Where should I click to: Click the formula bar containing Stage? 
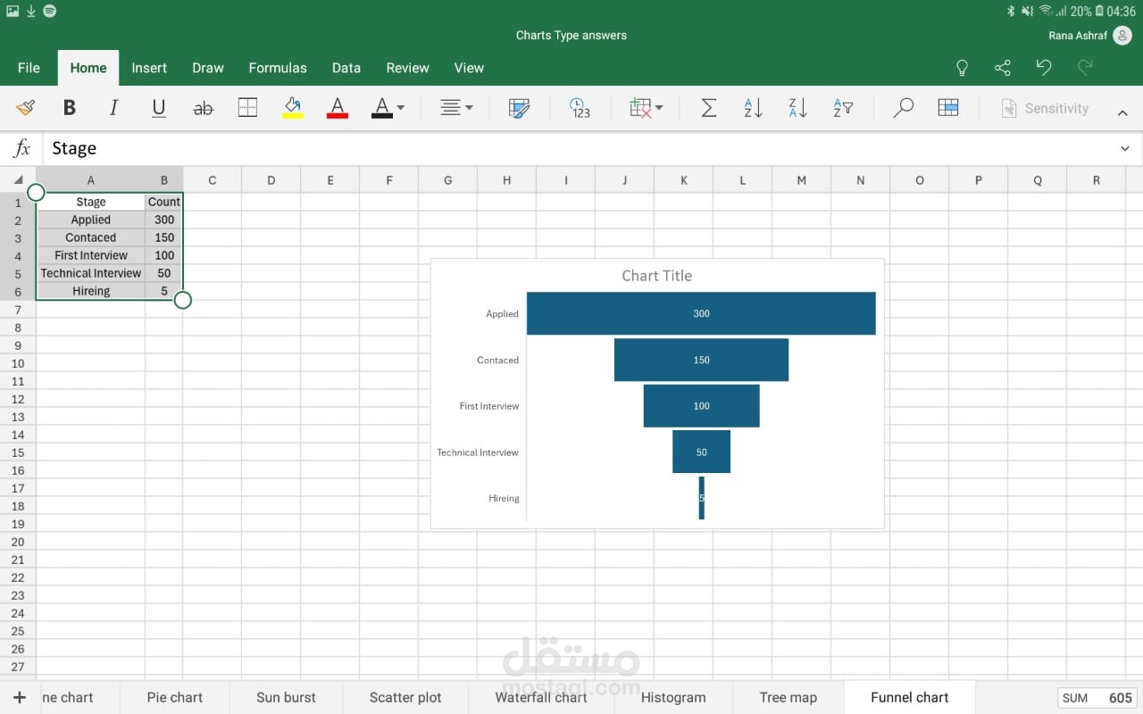pos(571,148)
